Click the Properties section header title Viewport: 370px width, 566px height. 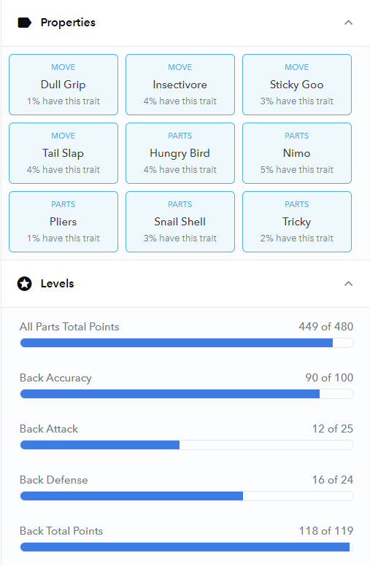click(68, 23)
